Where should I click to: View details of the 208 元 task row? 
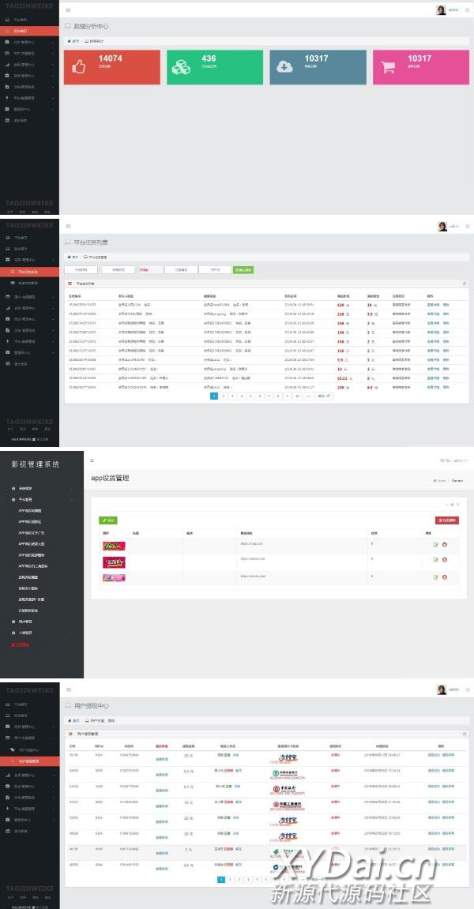tap(433, 387)
